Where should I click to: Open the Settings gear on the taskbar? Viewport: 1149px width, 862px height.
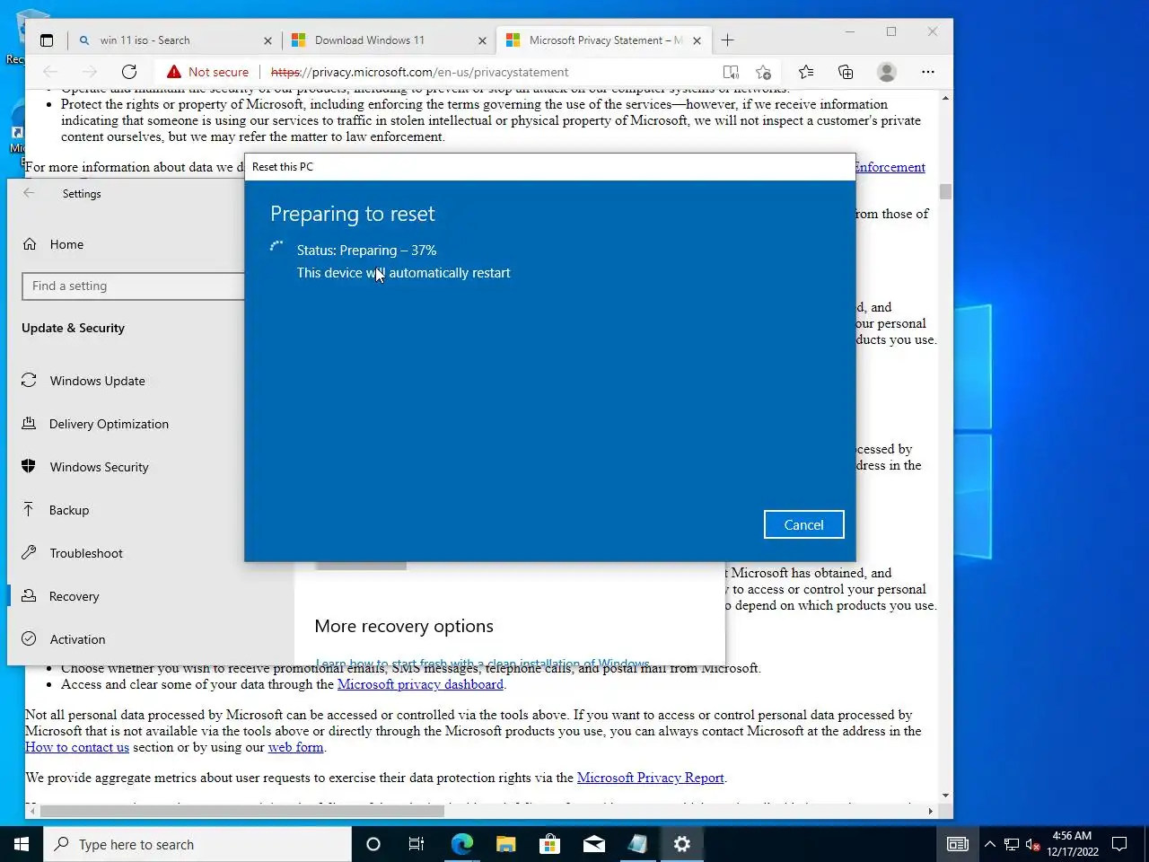pyautogui.click(x=682, y=844)
